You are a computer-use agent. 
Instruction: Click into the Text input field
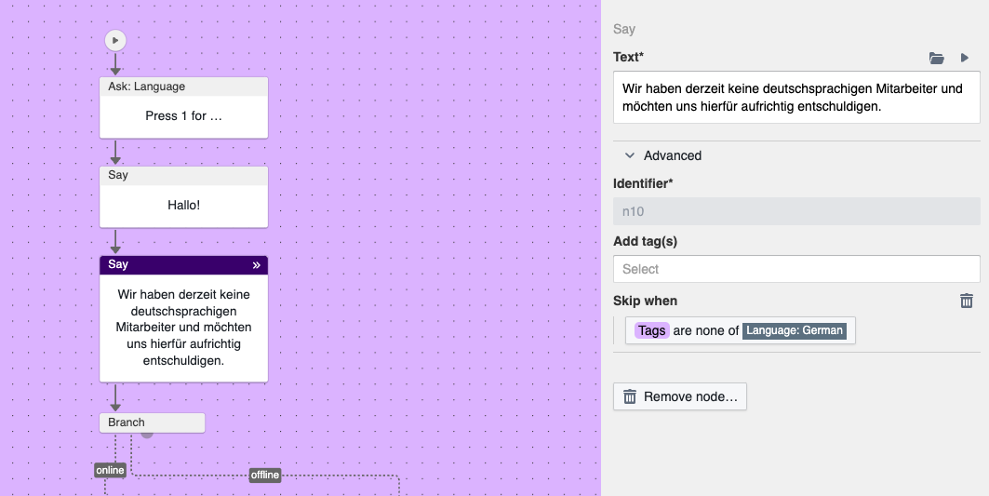pos(796,97)
